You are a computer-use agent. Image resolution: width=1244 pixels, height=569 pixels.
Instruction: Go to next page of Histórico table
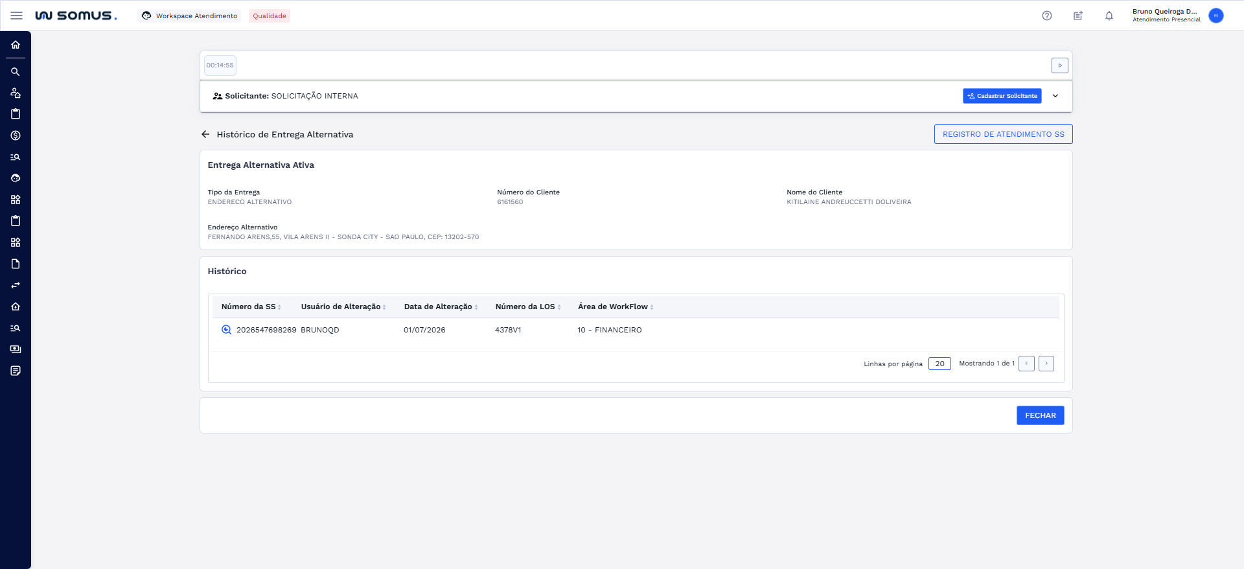point(1046,364)
